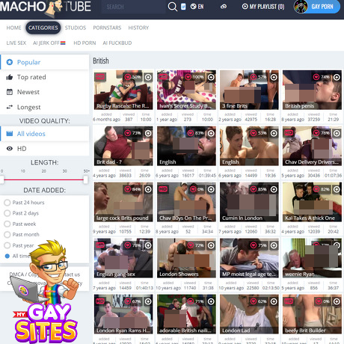Click the 'Top rated' sort label
This screenshot has height=344, width=344.
point(31,77)
